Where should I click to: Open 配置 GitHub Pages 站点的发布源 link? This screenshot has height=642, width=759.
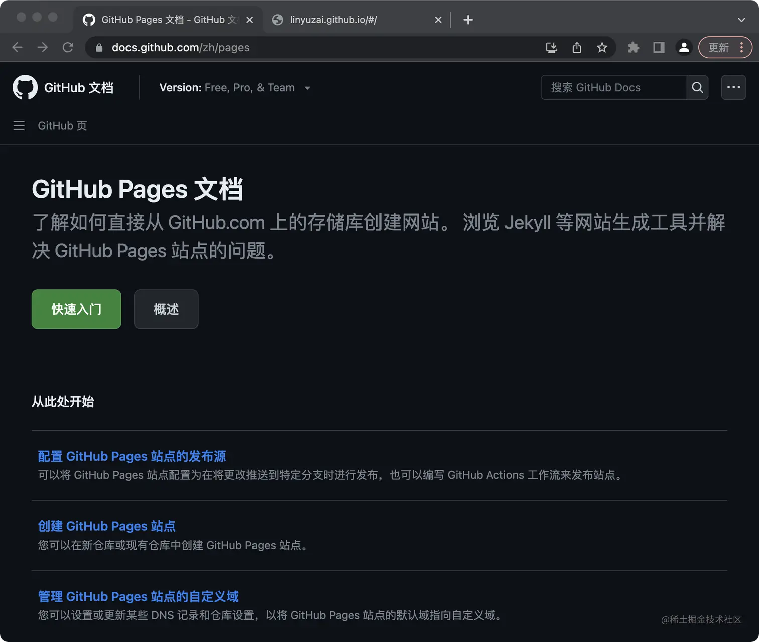[x=132, y=456]
